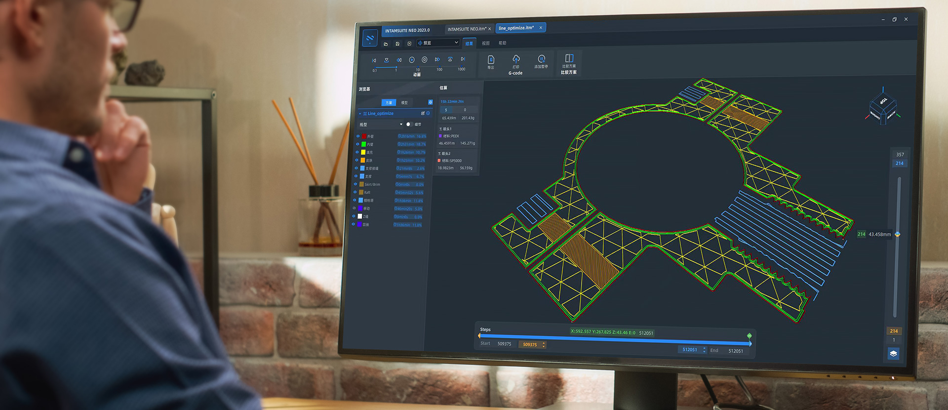Viewport: 948px width, 410px height.
Task: Click the export G-code icon
Action: [491, 60]
